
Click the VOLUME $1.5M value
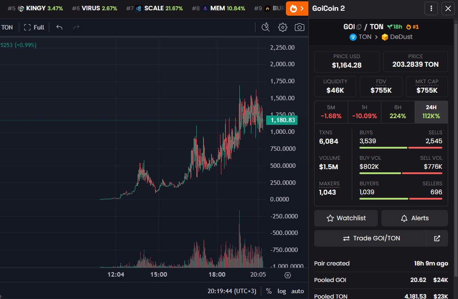[x=328, y=167]
